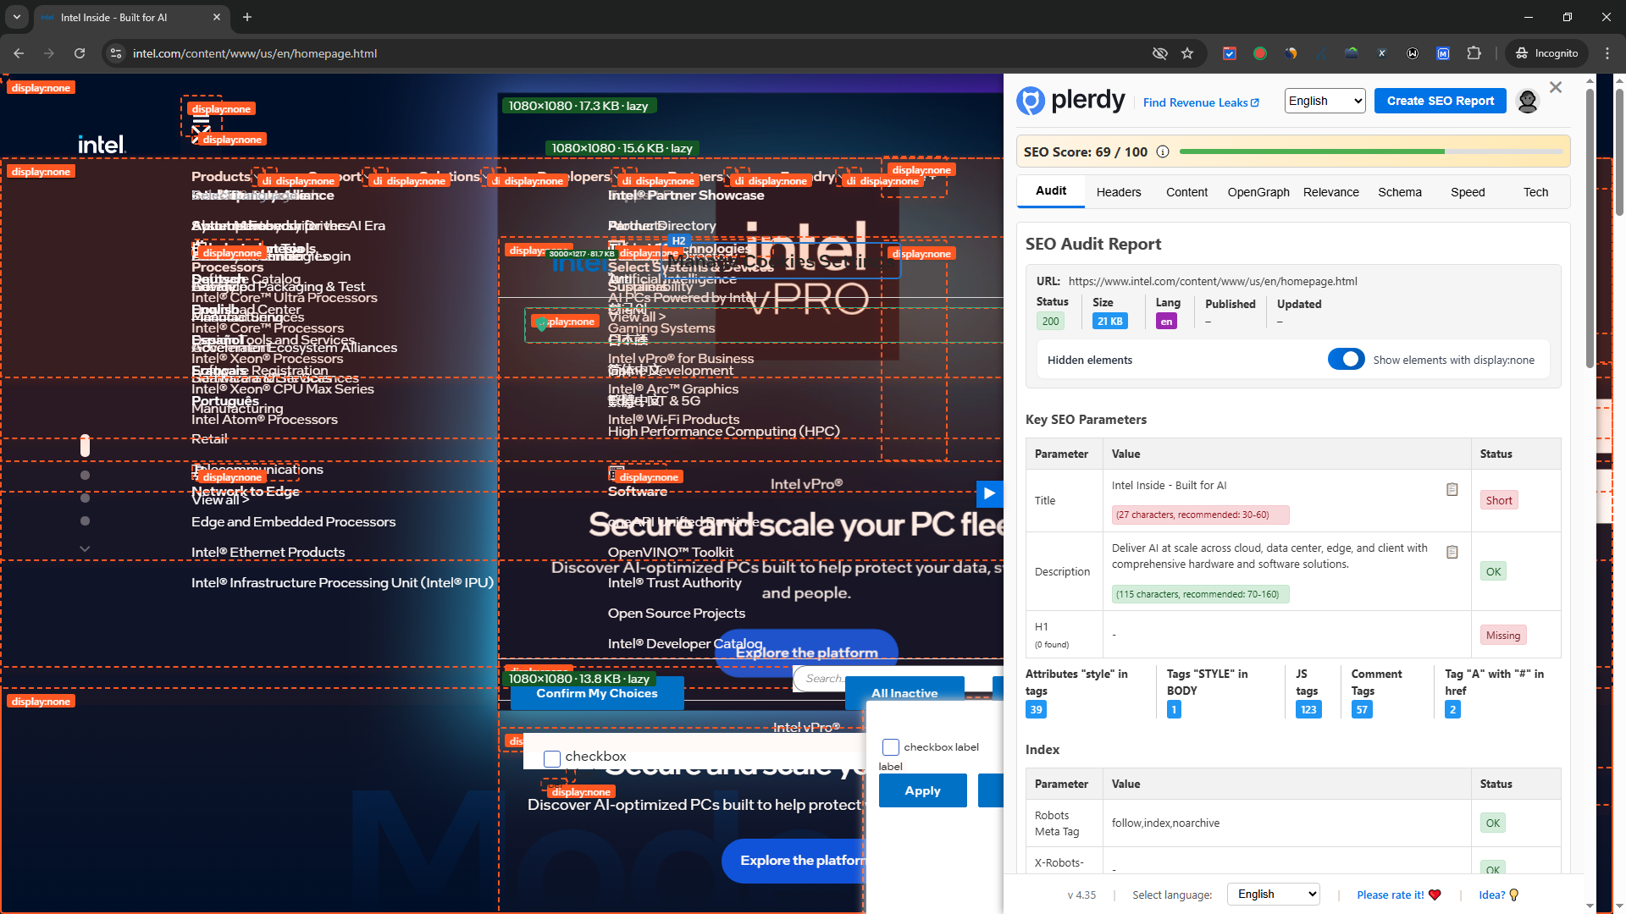
Task: Click Create SEO Report button
Action: tap(1440, 102)
